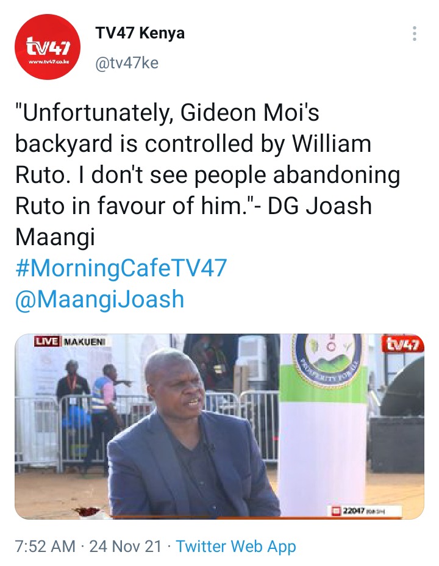Open the #MorningCafeTV47 hashtag
The width and height of the screenshot is (439, 566).
click(121, 268)
